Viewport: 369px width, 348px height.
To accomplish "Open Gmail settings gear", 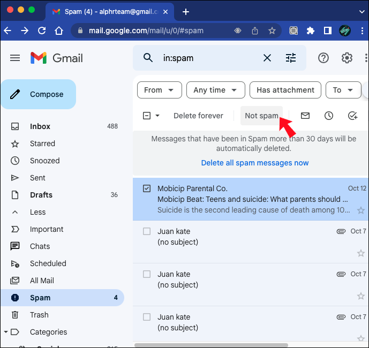I will pyautogui.click(x=347, y=58).
